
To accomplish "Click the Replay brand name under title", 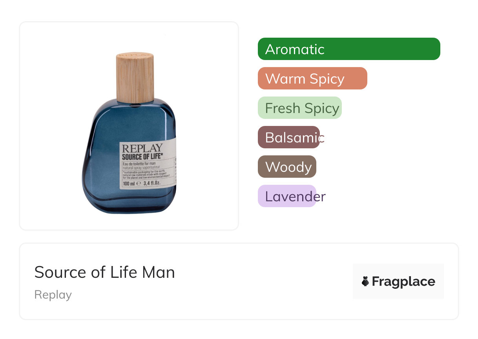I will [53, 295].
